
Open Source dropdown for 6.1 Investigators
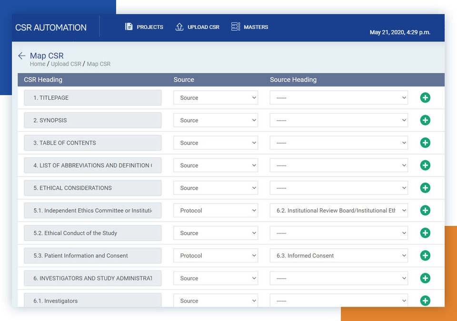coord(216,301)
